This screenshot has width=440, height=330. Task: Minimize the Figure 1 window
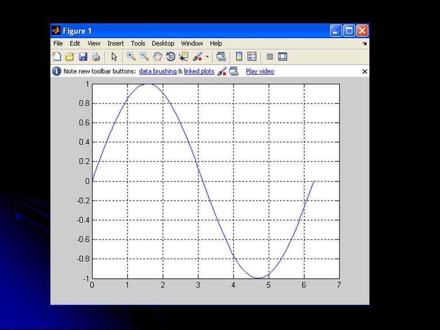click(336, 31)
